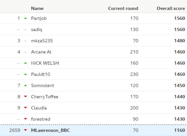Sort by the Current round column header
Viewport: 187px width, 136px height.
pyautogui.click(x=123, y=8)
